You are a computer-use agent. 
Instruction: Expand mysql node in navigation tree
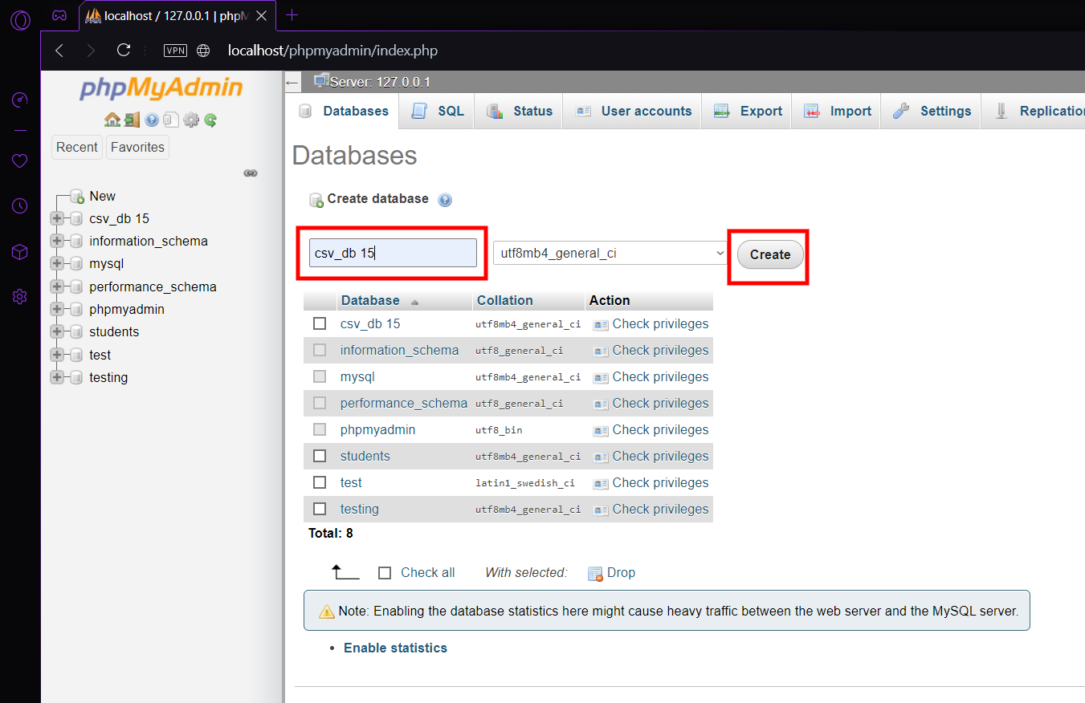coord(57,264)
